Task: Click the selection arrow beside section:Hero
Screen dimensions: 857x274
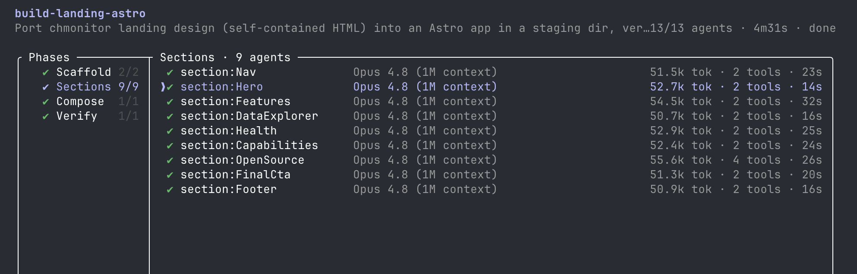Action: (163, 87)
